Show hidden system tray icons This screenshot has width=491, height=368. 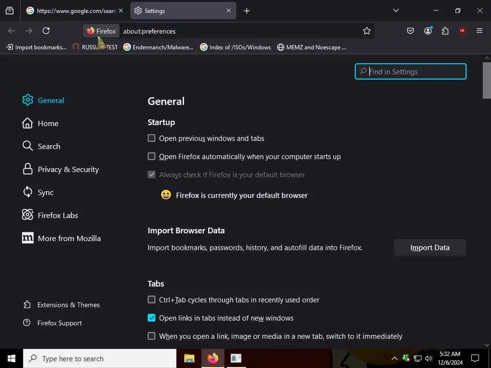coord(395,358)
